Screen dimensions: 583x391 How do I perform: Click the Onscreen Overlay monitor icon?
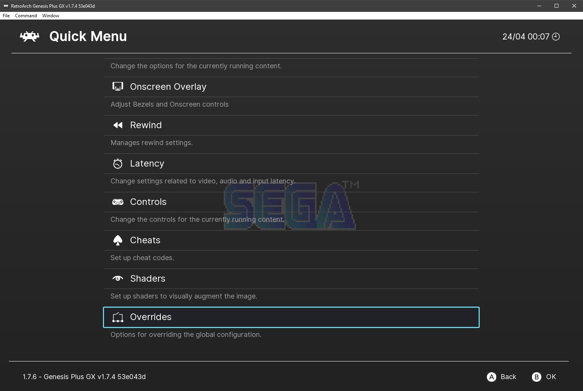click(x=117, y=87)
